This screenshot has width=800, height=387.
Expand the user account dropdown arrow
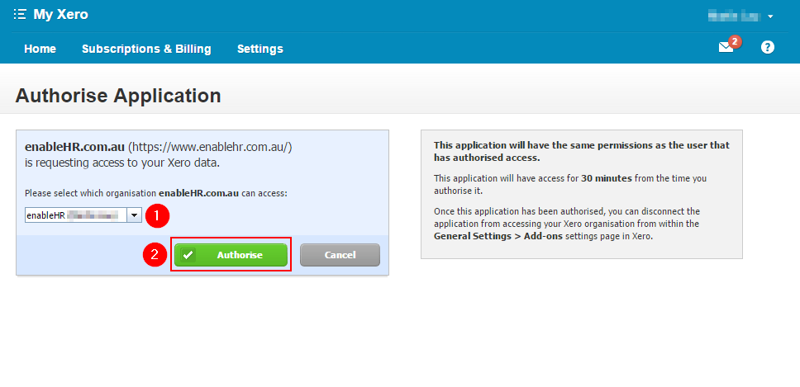[x=770, y=17]
